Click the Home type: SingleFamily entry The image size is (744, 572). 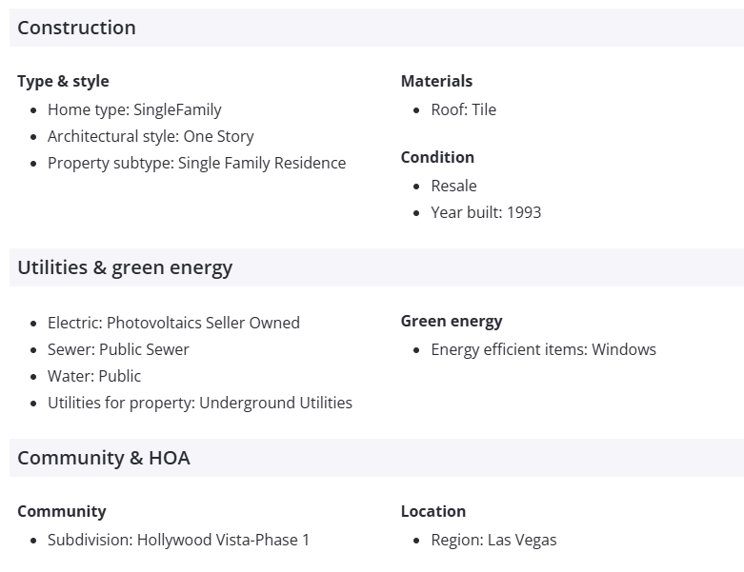(134, 109)
